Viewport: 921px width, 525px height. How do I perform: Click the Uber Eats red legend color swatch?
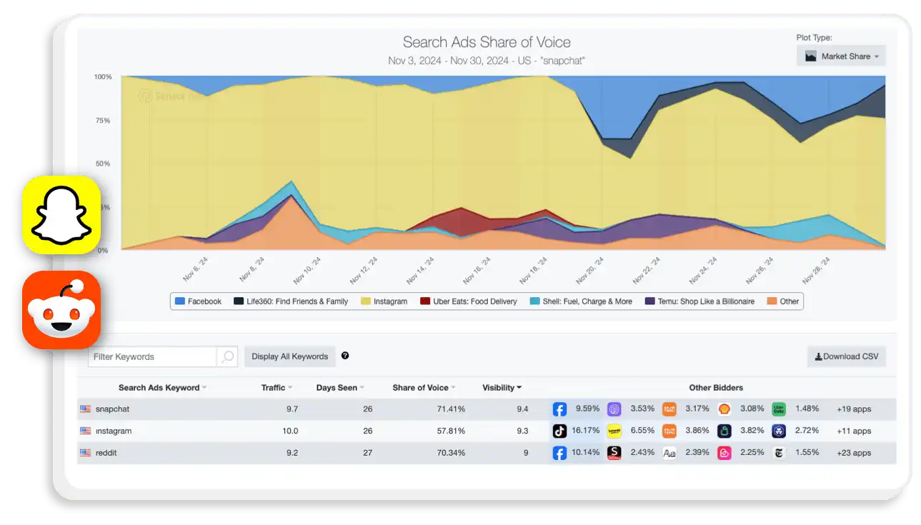[427, 301]
